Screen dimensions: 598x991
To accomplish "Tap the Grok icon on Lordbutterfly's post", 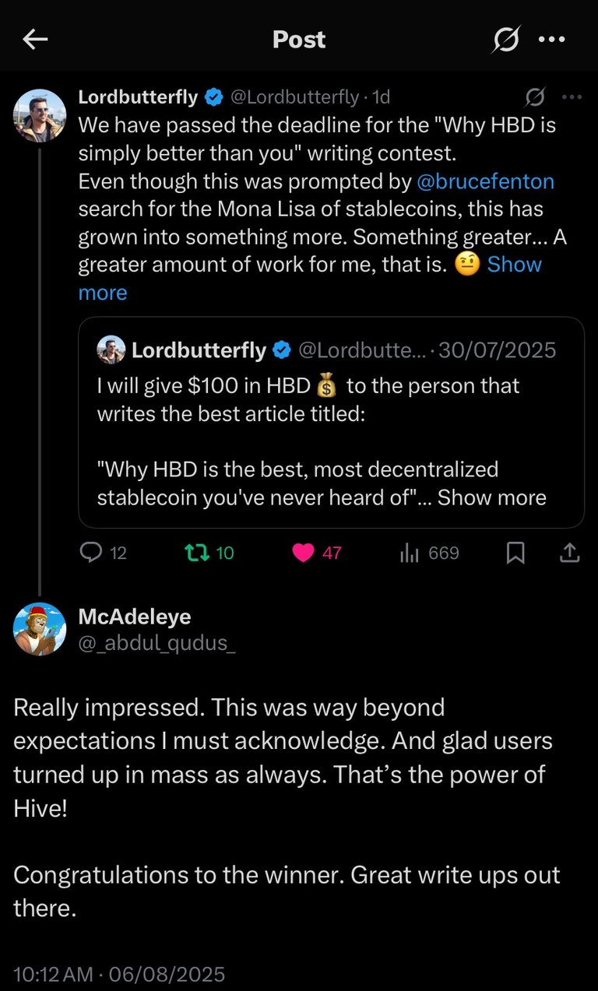I will [535, 97].
